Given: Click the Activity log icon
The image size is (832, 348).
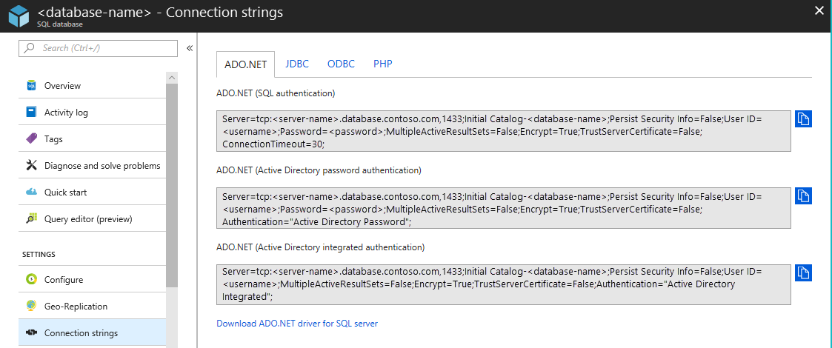Looking at the screenshot, I should point(32,113).
